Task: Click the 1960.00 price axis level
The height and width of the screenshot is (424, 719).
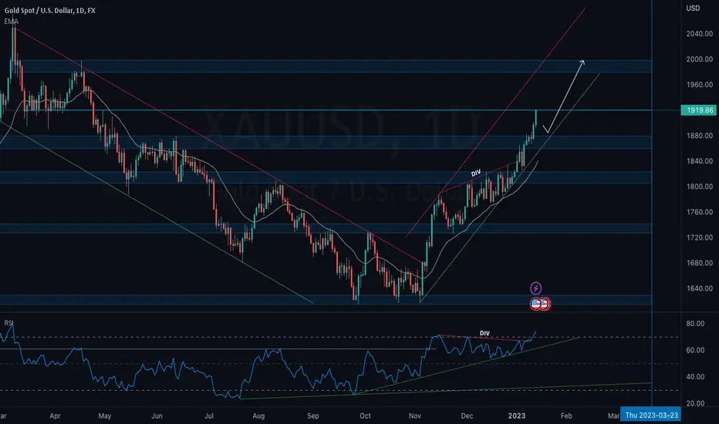Action: [699, 85]
